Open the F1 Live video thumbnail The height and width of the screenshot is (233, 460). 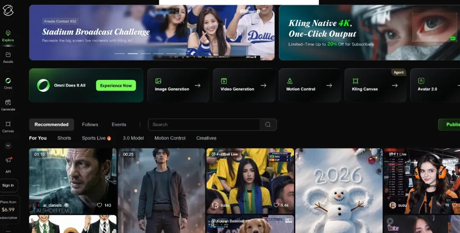422,181
